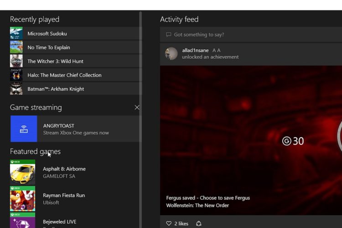Screen dimensions: 342x228
Task: Click The Witcher 3 game thumbnail
Action: coord(16,61)
